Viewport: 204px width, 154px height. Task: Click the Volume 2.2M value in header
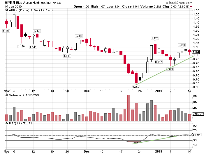point(151,6)
